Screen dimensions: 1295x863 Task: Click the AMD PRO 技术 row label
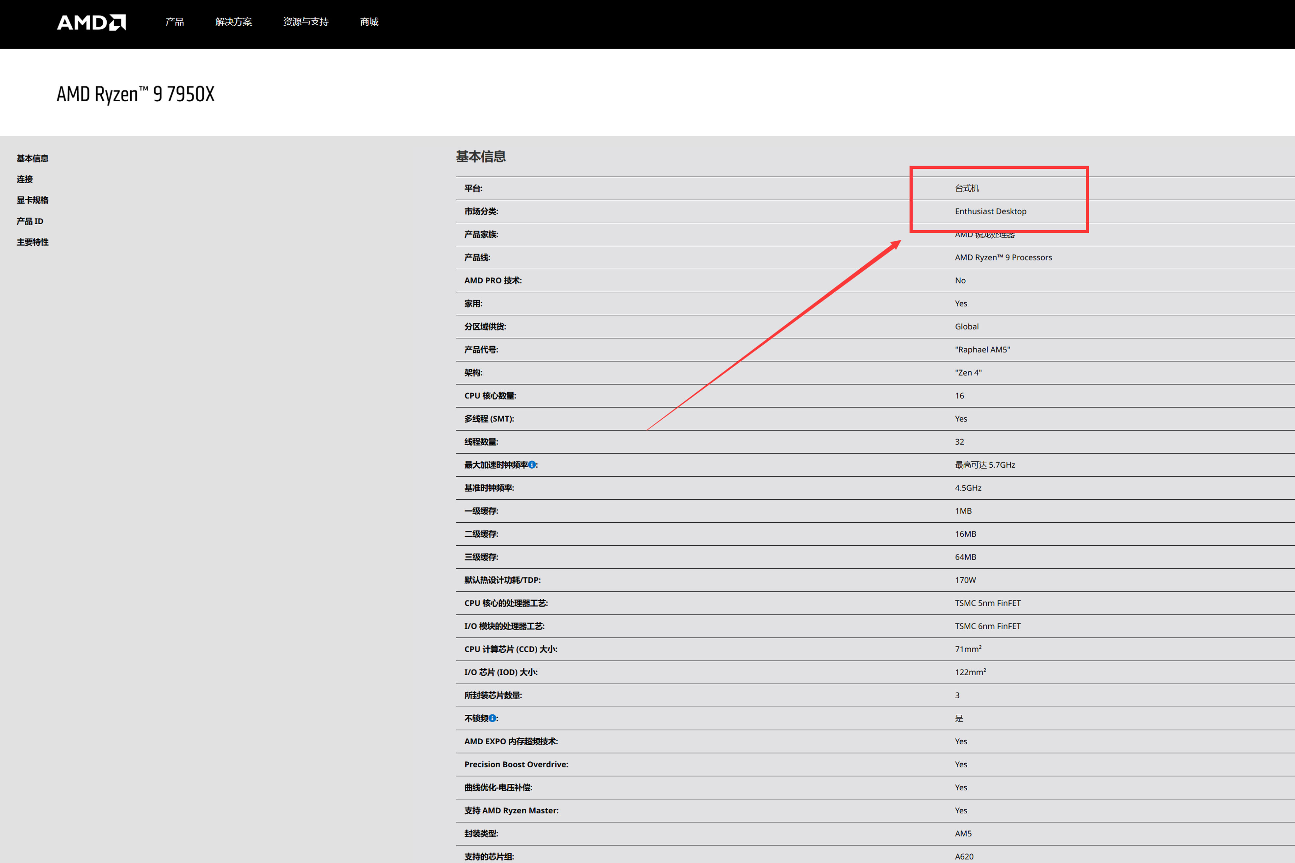pyautogui.click(x=493, y=281)
